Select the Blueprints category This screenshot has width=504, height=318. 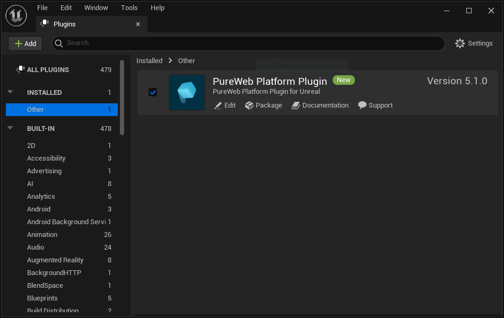coord(62,298)
